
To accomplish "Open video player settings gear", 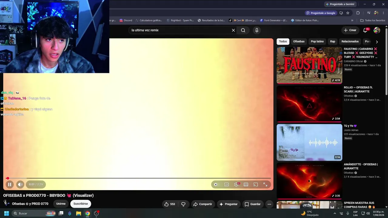I will [236, 184].
